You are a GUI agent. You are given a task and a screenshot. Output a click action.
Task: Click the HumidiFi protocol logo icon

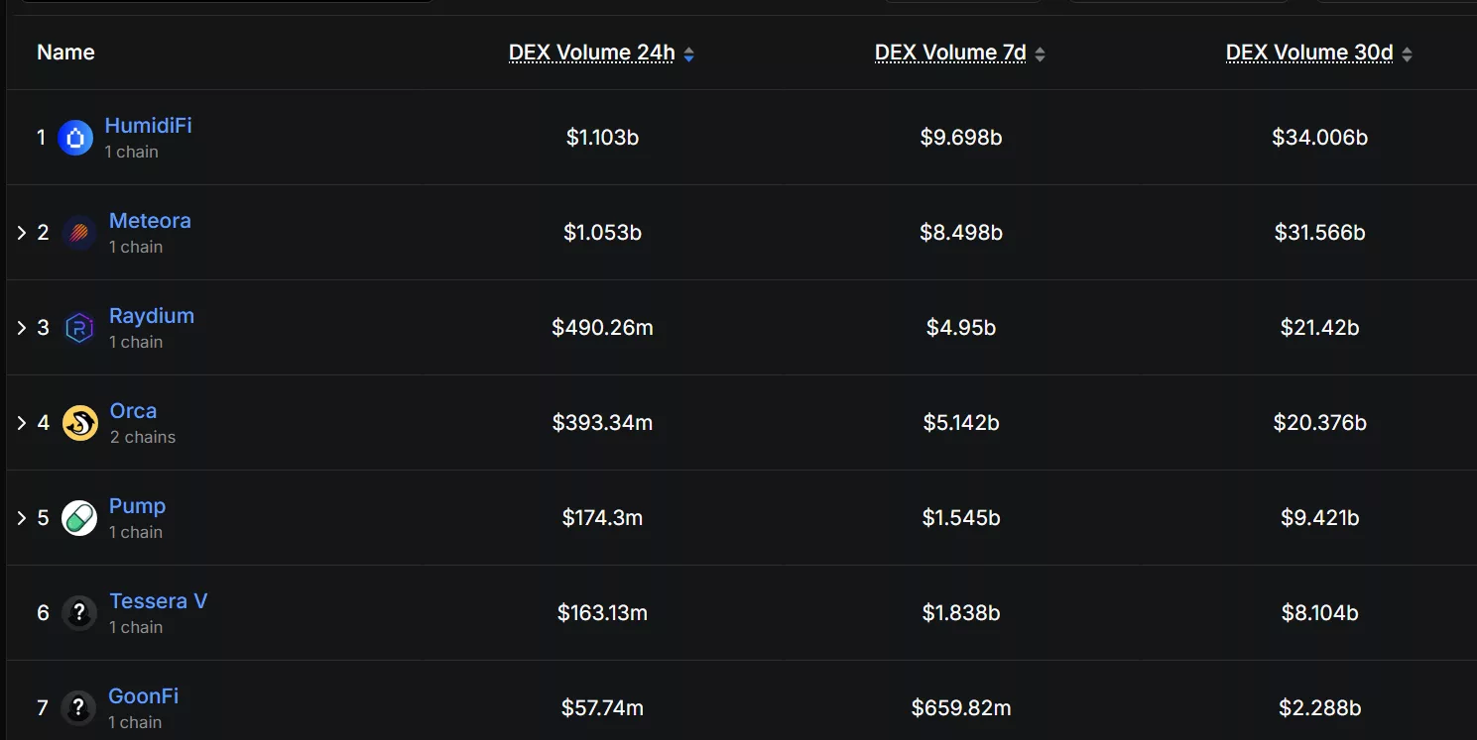click(74, 137)
